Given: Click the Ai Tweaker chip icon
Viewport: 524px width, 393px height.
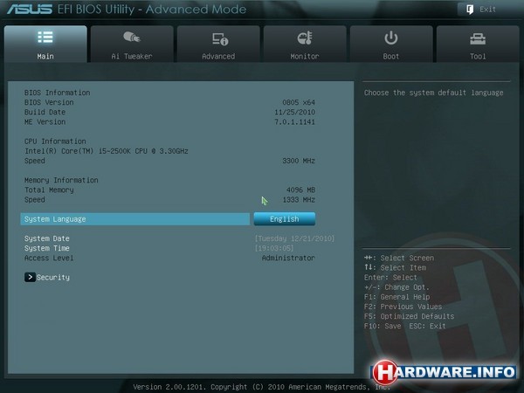Looking at the screenshot, I should click(132, 37).
